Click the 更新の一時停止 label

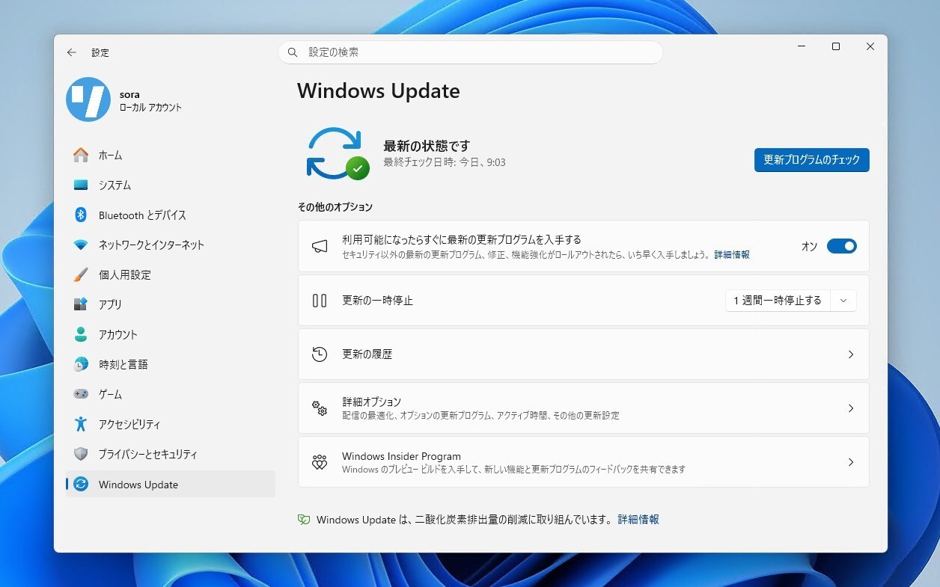[x=377, y=301]
